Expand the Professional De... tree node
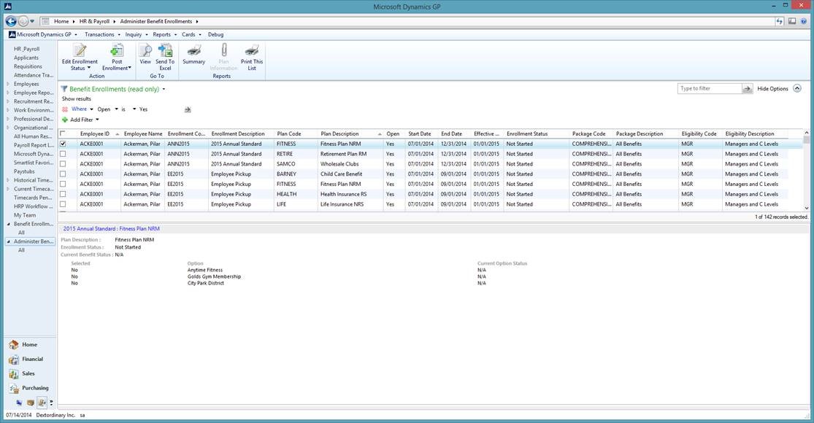Screen dimensions: 814x423 click(x=8, y=119)
